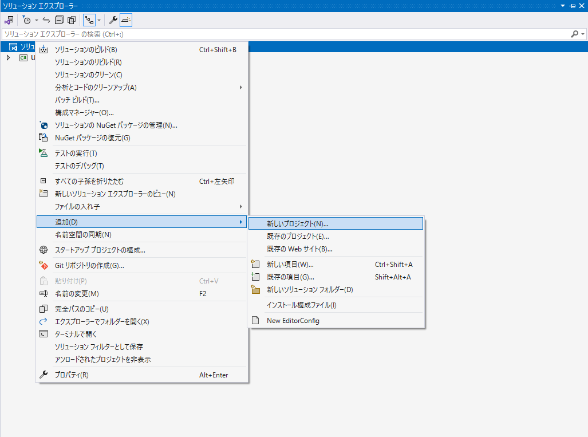Choose ソリューションのリビルド(R)
Viewport: 588px width, 437px height.
coord(142,62)
